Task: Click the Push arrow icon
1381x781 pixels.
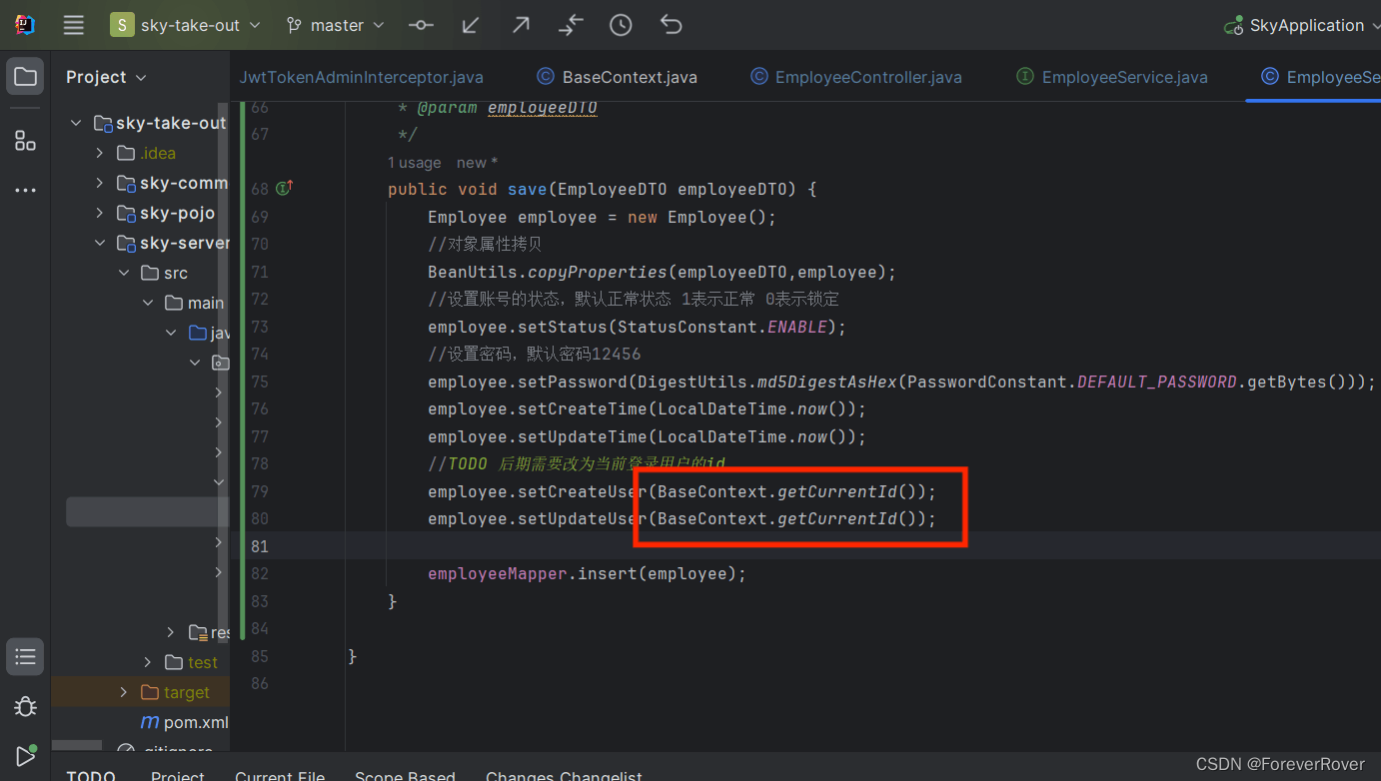Action: point(521,25)
